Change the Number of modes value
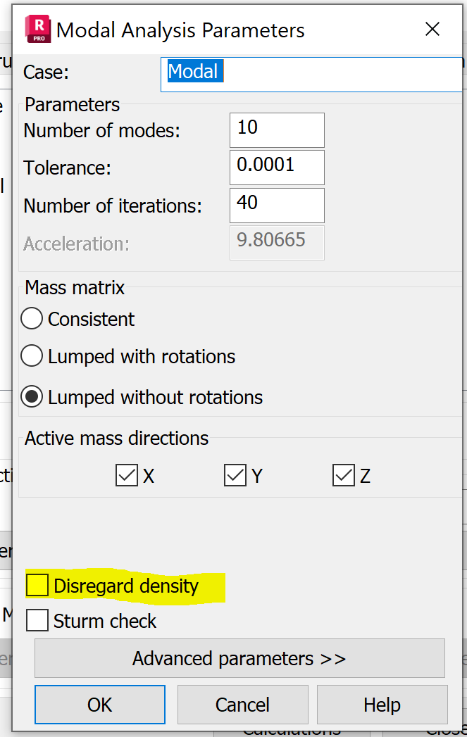 [277, 130]
